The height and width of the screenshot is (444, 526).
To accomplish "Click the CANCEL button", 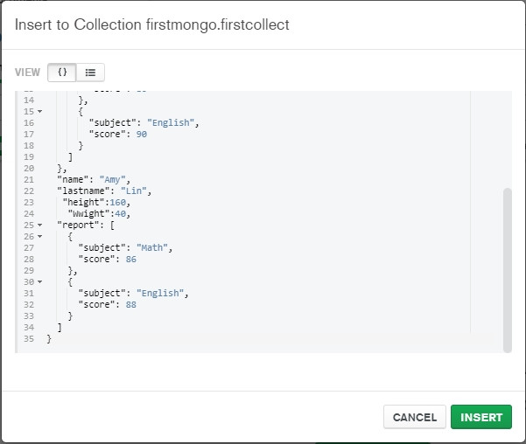I will click(415, 417).
